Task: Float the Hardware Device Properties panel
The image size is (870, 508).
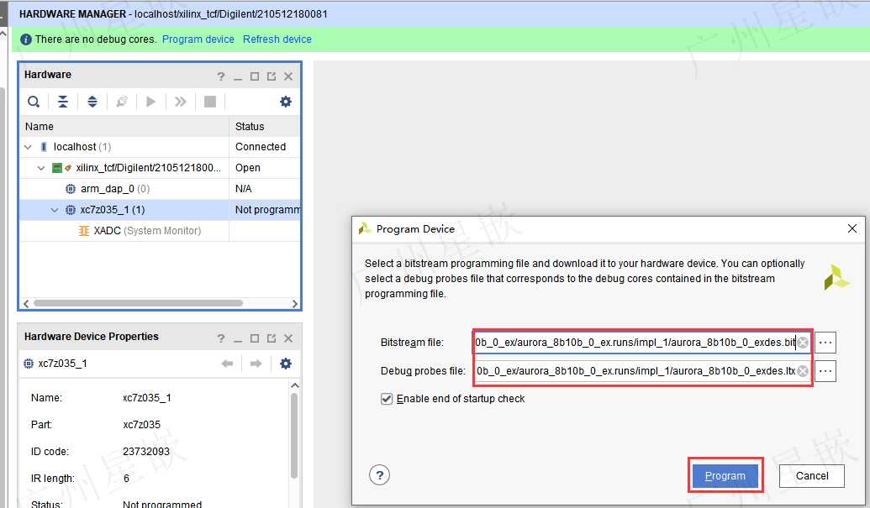Action: 272,338
